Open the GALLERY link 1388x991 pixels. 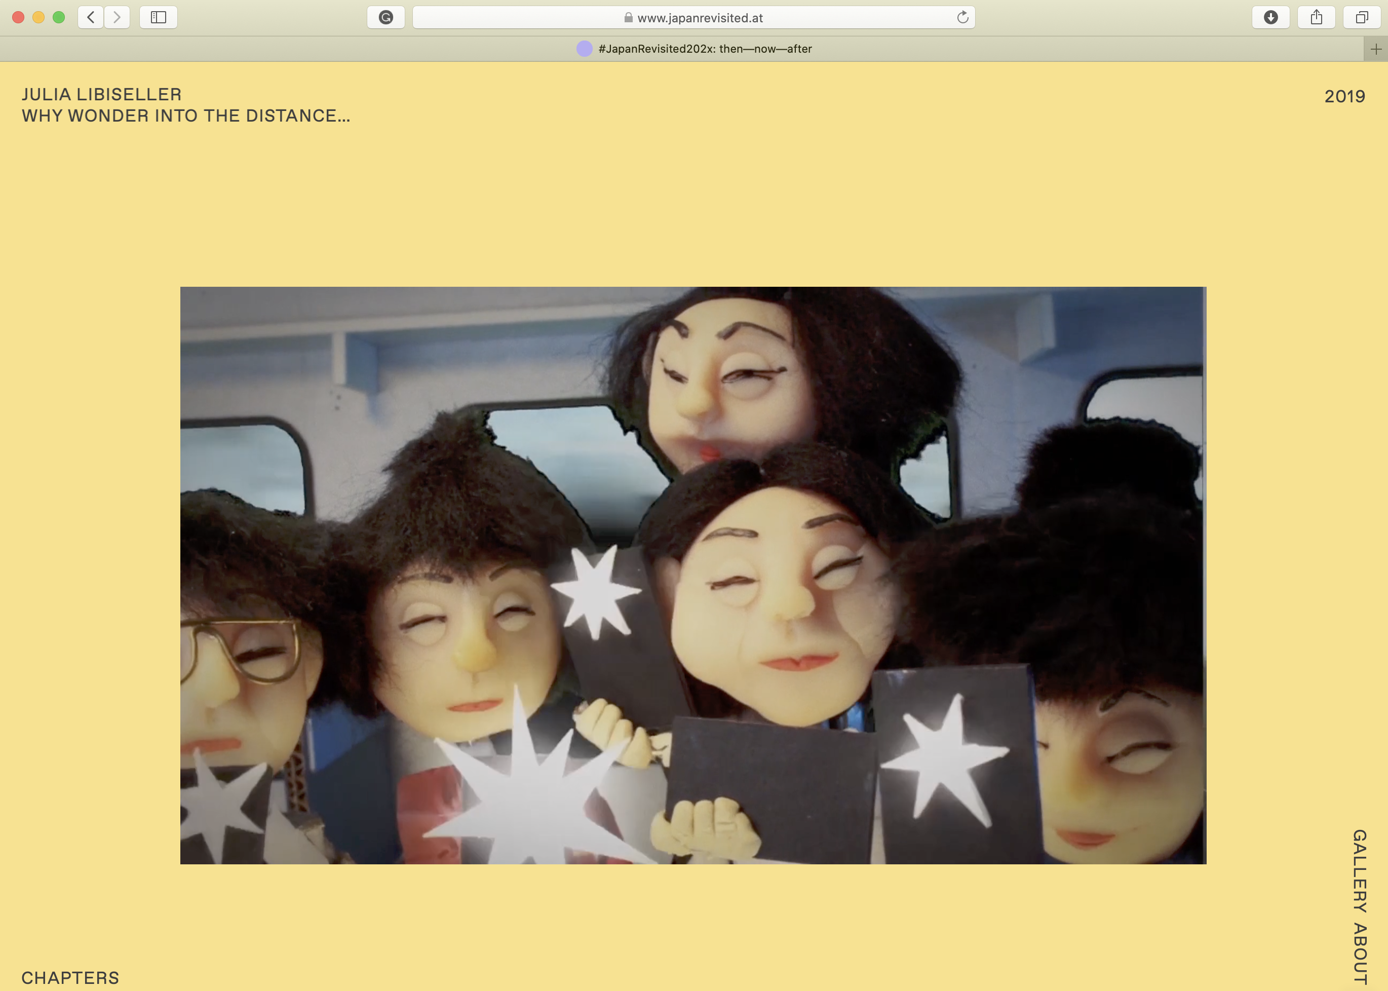click(x=1359, y=871)
